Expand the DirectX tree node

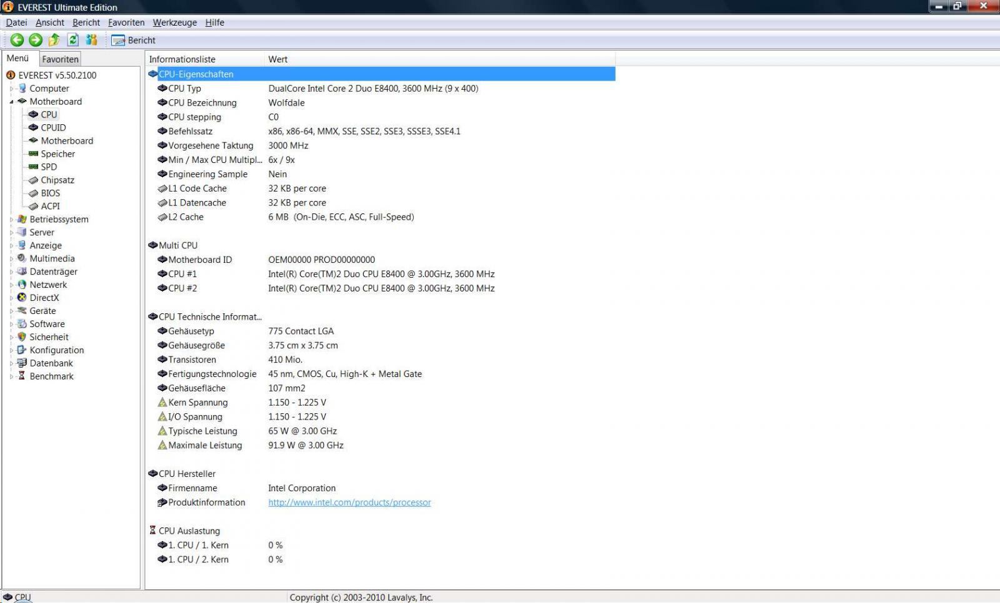click(x=11, y=298)
